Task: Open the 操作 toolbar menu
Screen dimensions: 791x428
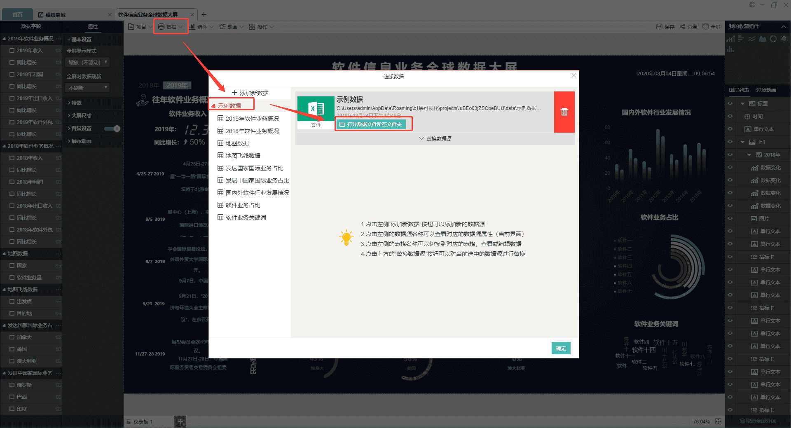Action: 261,27
